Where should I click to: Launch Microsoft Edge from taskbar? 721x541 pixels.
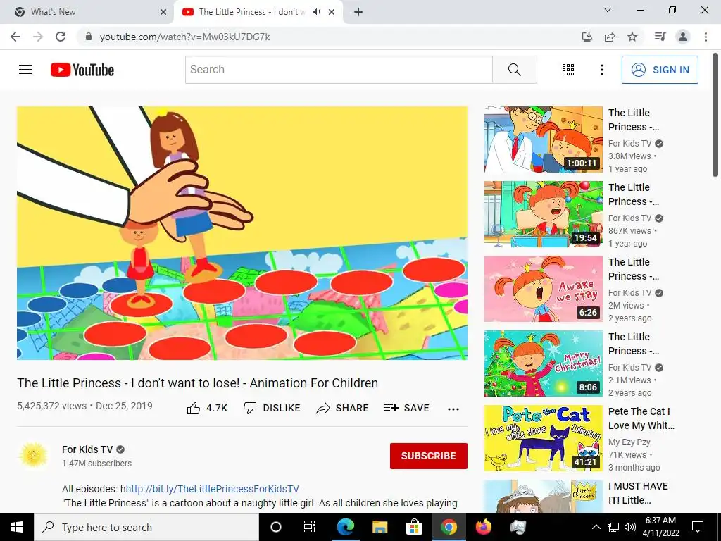coord(345,527)
